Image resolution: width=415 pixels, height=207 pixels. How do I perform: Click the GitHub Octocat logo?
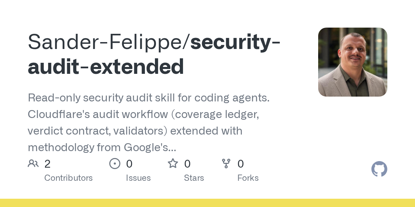[379, 169]
